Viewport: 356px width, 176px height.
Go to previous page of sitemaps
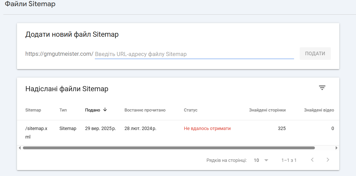[x=312, y=160]
